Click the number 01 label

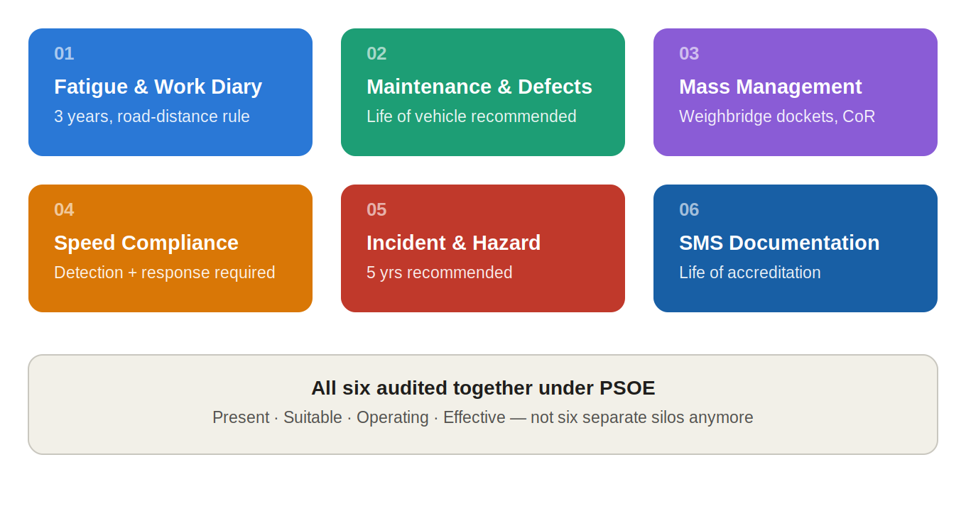pos(64,53)
